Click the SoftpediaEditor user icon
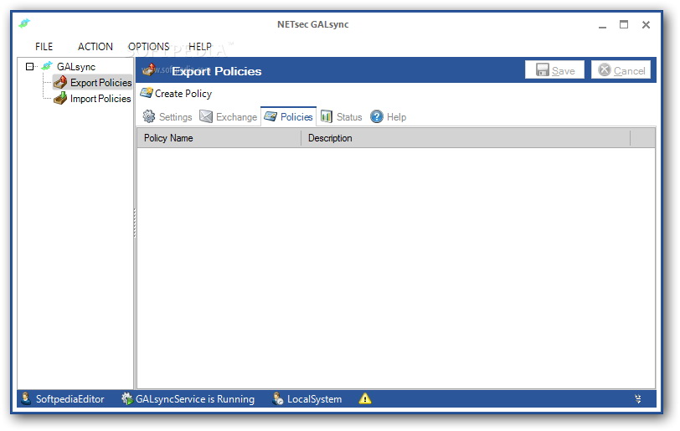Viewport: 680px width, 431px height. 26,398
